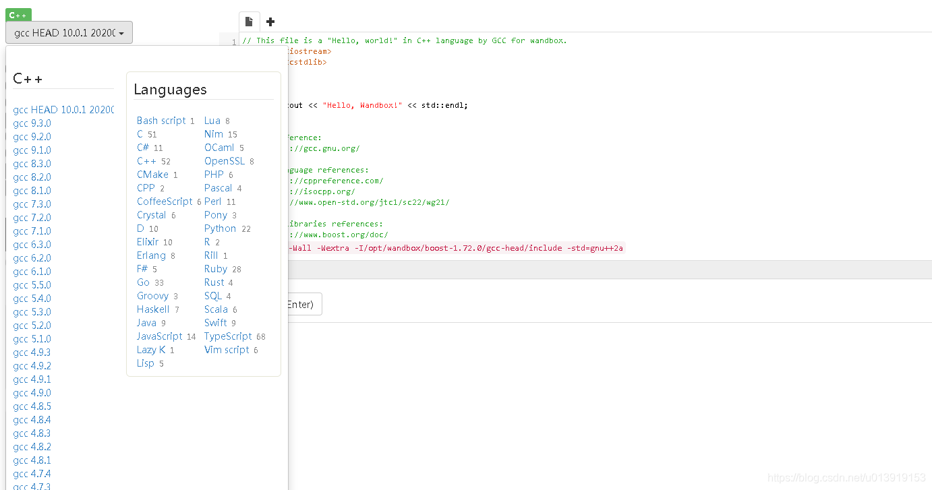Select the C# language entry
This screenshot has height=490, width=932.
tap(143, 148)
